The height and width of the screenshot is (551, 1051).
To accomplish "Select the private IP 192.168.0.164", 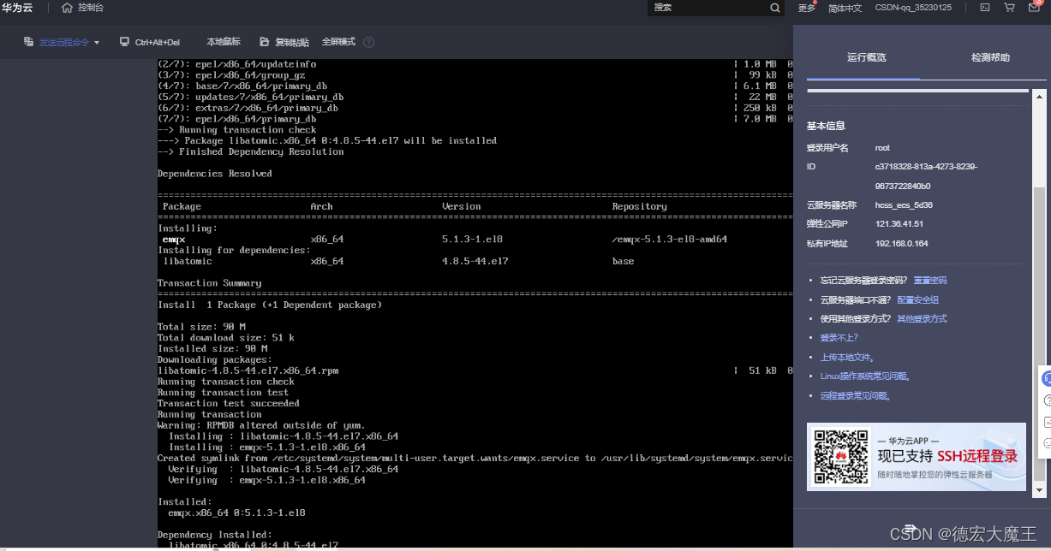I will [x=901, y=244].
